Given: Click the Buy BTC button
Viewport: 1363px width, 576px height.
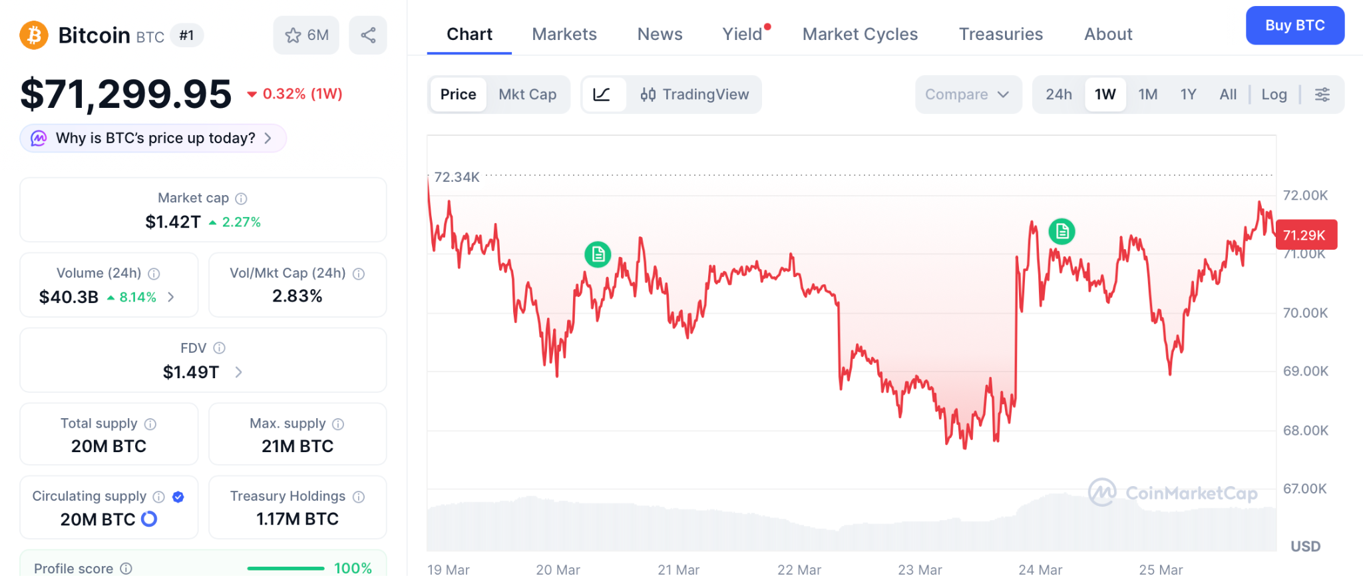Looking at the screenshot, I should point(1294,25).
